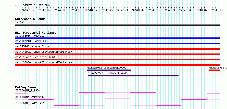Click the 32548.9k ruler tick label

pos(217,10)
